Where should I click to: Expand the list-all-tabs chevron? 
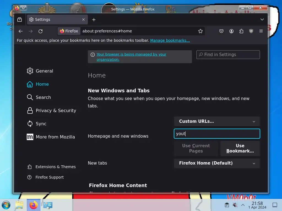[262, 20]
